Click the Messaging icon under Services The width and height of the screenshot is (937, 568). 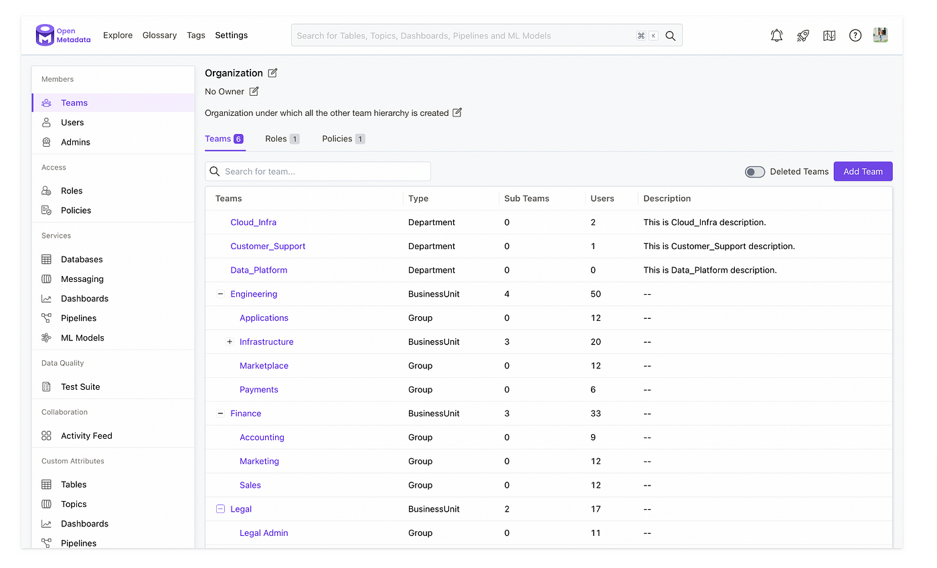pyautogui.click(x=46, y=279)
